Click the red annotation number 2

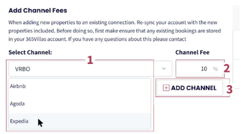(227, 68)
